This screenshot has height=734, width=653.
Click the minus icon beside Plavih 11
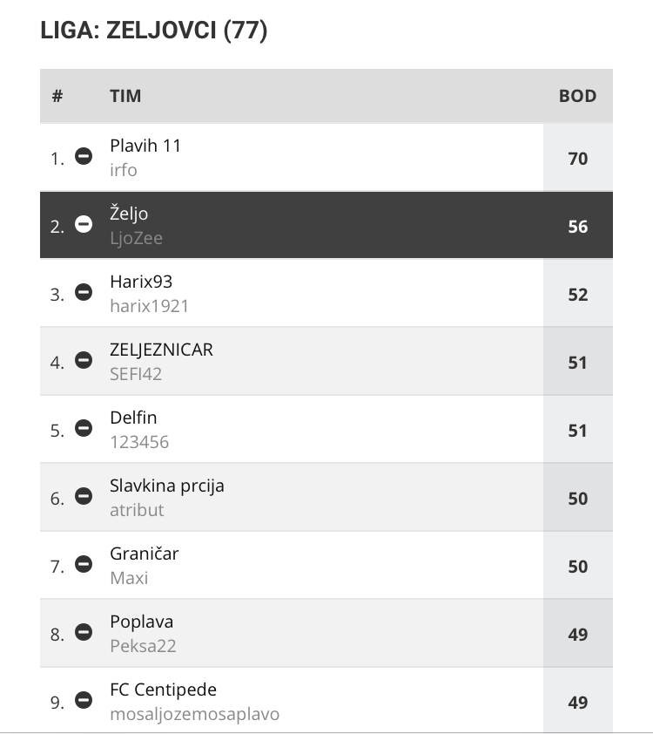pyautogui.click(x=84, y=156)
